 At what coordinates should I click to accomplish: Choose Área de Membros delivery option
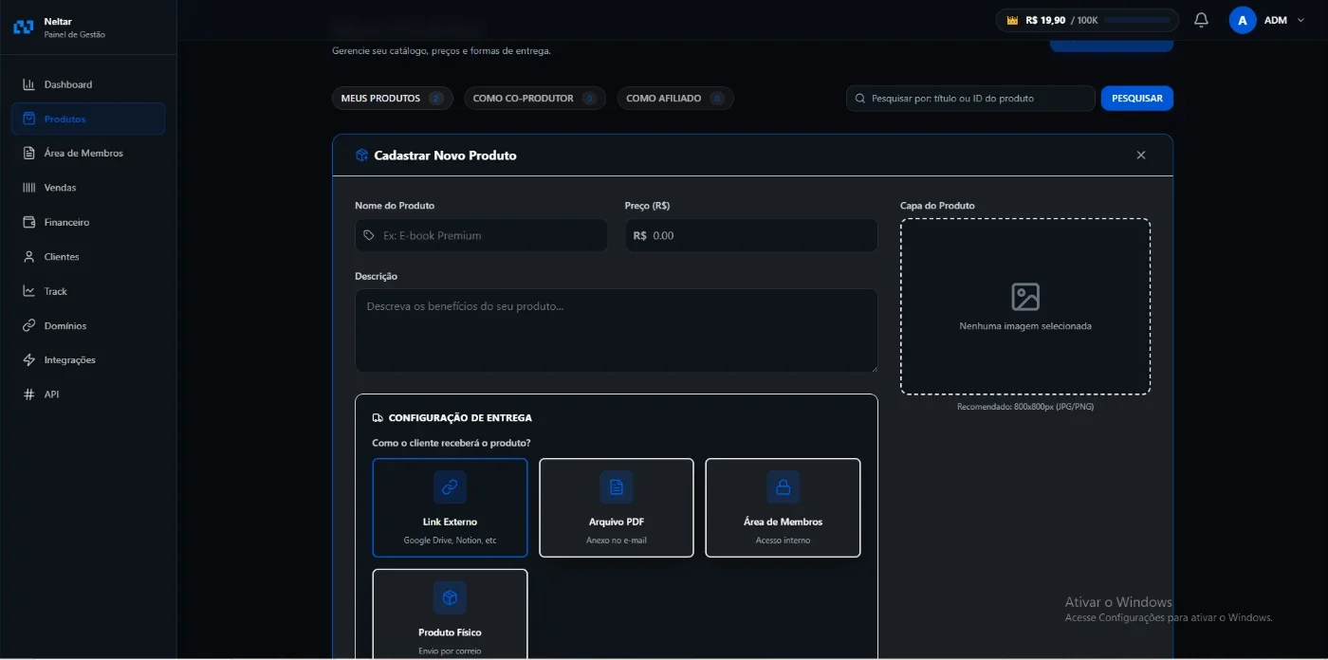click(x=783, y=507)
